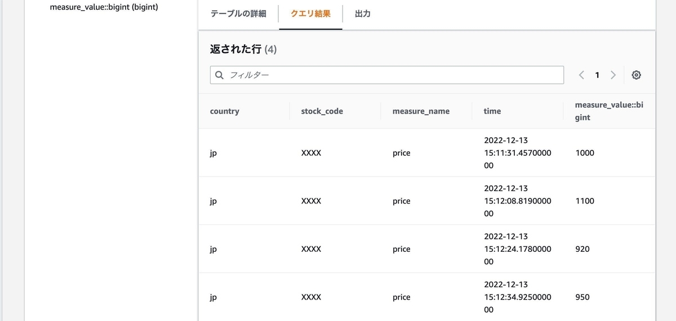Click the measure_value::bigint column header

pyautogui.click(x=608, y=111)
